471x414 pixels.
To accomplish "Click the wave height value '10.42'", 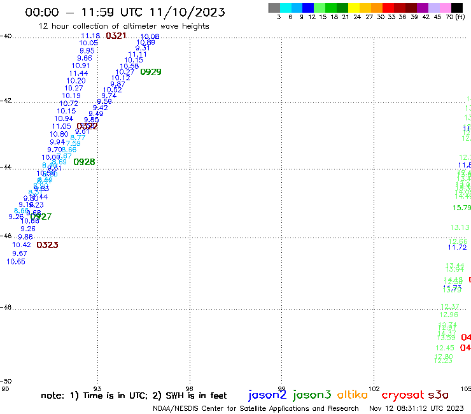I will point(22,245).
